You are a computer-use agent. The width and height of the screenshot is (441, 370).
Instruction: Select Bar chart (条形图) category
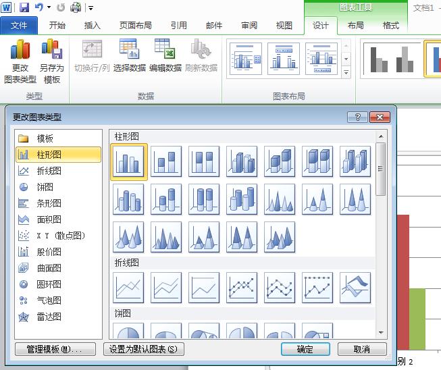click(58, 203)
